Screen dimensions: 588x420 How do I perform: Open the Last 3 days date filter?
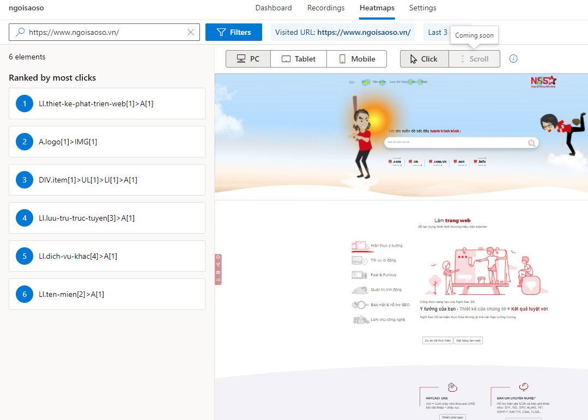click(438, 32)
